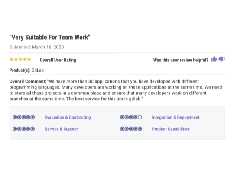Select fifth rating circle of Service & Support
This screenshot has width=234, height=173.
coord(32,129)
